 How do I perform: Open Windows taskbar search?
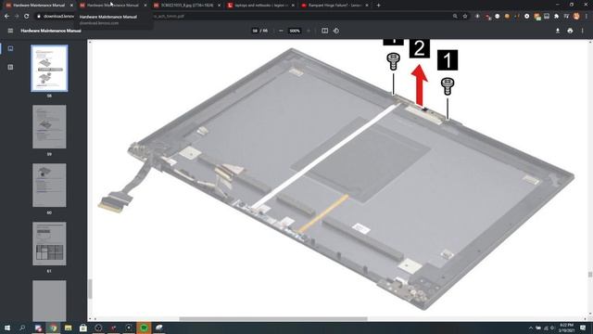click(x=22, y=328)
